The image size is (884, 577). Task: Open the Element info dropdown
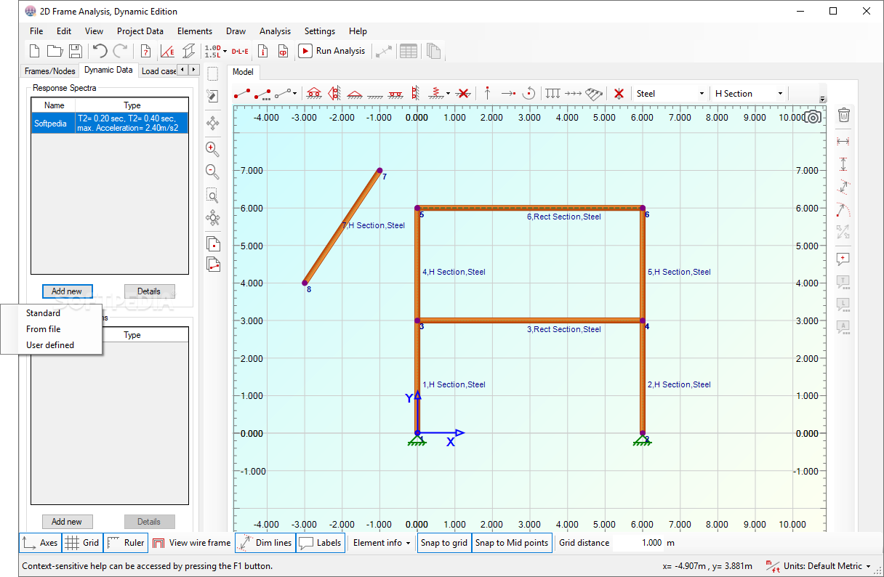coord(381,543)
